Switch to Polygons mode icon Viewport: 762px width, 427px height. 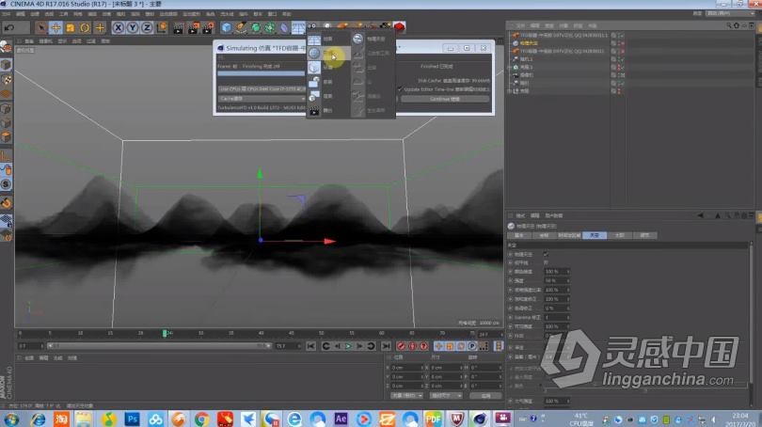tap(6, 137)
